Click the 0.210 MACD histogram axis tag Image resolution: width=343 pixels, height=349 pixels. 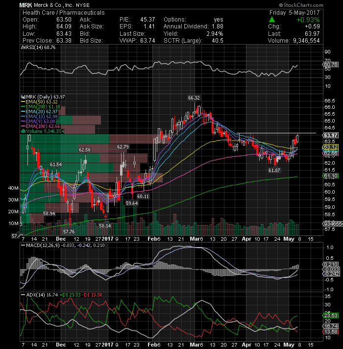click(331, 264)
